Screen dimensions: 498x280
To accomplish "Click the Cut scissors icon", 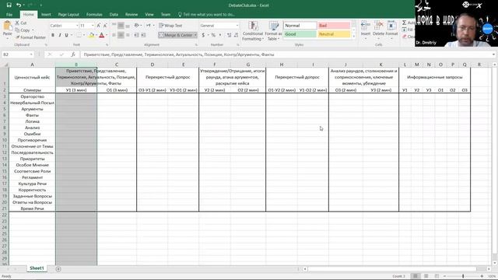I will [17, 23].
